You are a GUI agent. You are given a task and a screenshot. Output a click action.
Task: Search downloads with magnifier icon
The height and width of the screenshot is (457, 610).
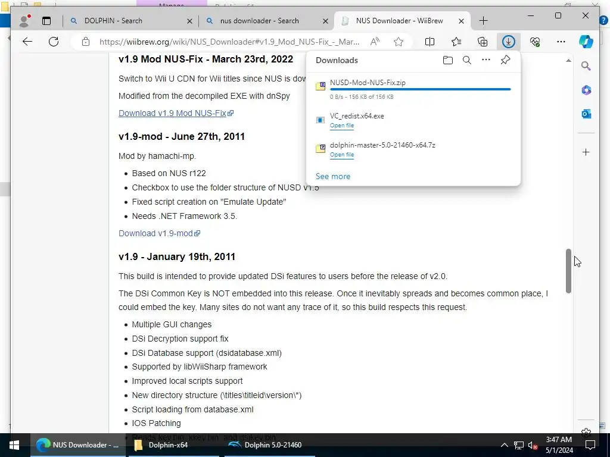click(x=467, y=60)
